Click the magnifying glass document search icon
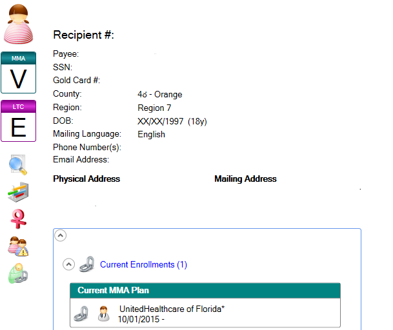 (18, 165)
